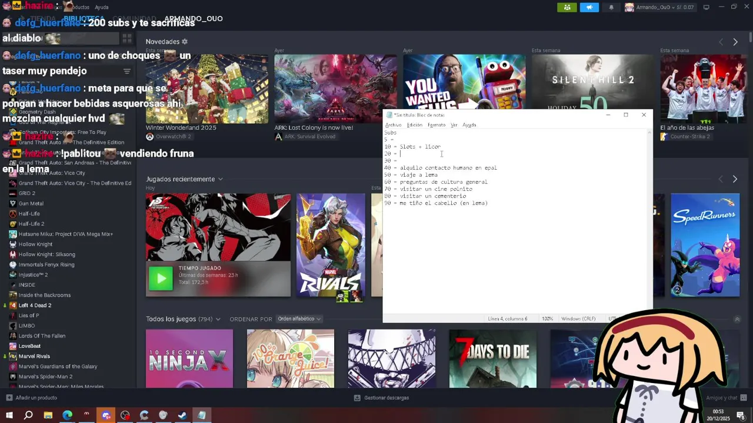Image resolution: width=753 pixels, height=423 pixels.
Task: Select LoveBeat in library list
Action: coord(29,346)
